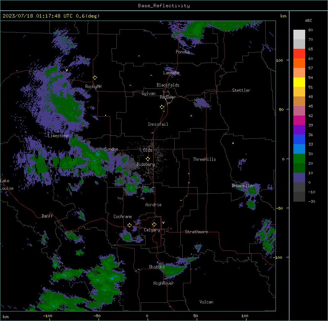Click the Strathmore label
Screen dimensions: 328x321
coord(196,232)
